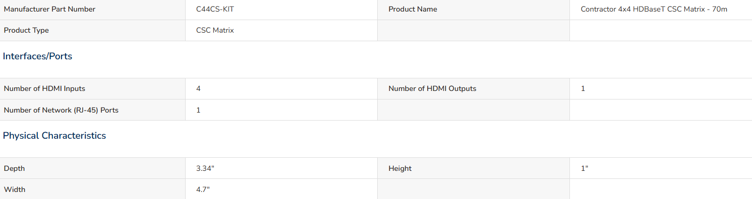This screenshot has width=752, height=199.
Task: Click the Height label cell
Action: (473, 168)
